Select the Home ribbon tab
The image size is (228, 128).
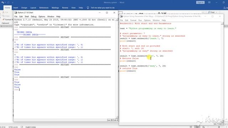[x=7, y=8]
